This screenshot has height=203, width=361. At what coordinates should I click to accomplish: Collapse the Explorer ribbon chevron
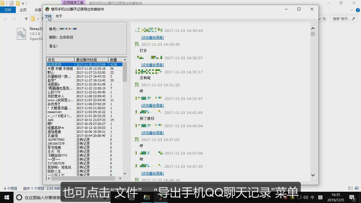351,10
